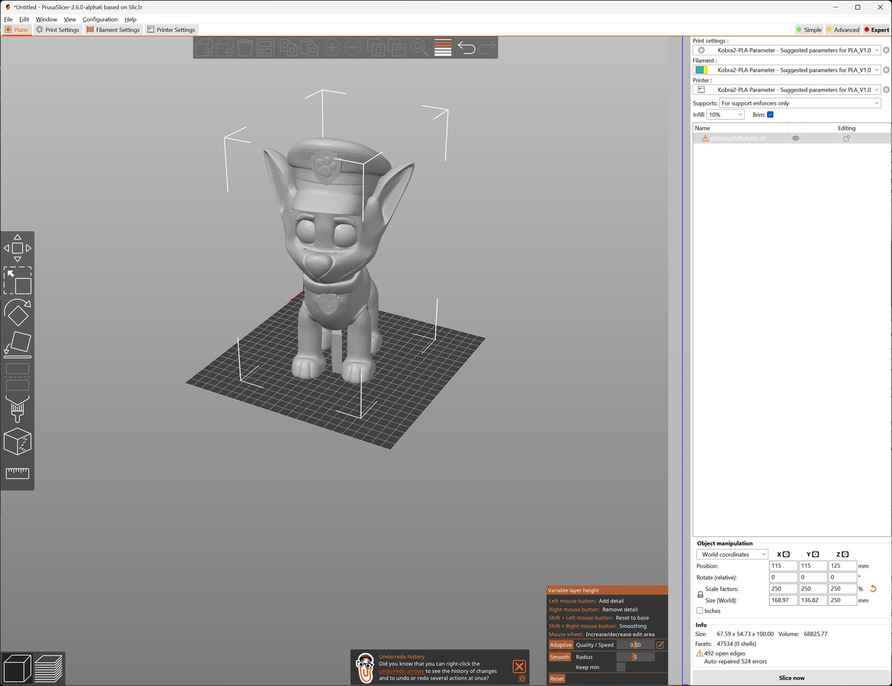Click the Filament settings cog icon

click(886, 70)
